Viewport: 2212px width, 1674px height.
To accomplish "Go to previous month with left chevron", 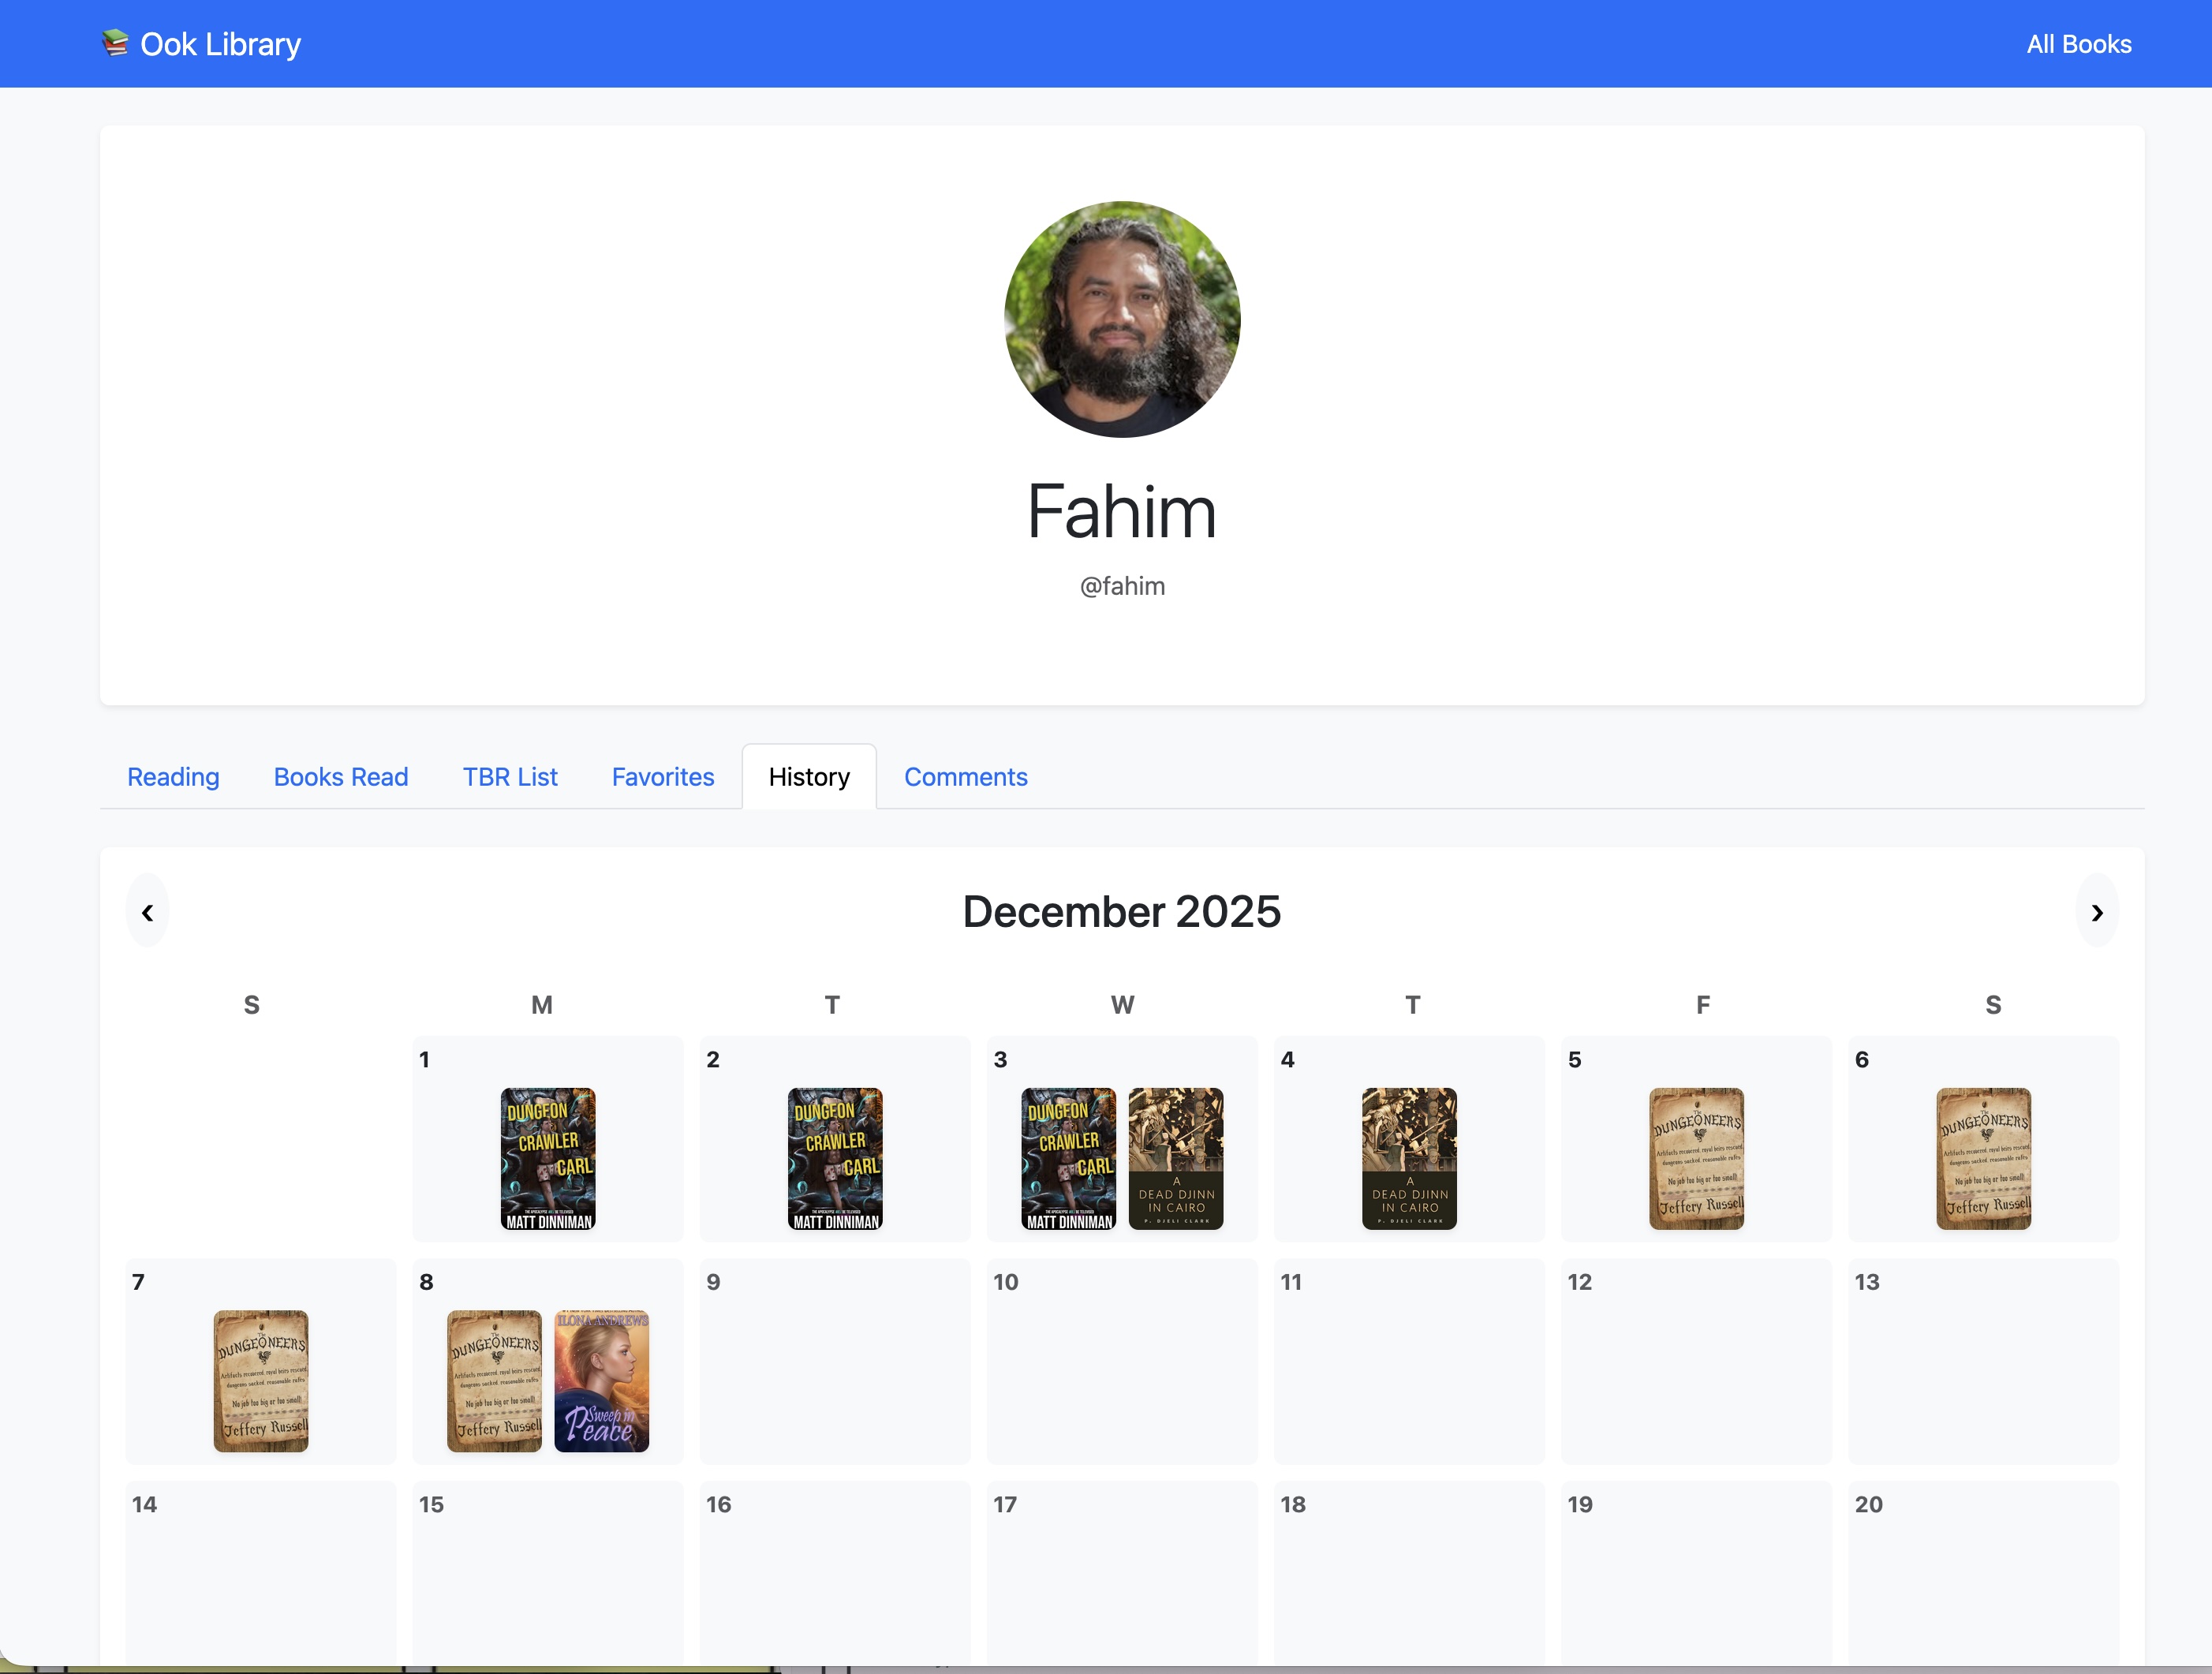I will pos(147,911).
